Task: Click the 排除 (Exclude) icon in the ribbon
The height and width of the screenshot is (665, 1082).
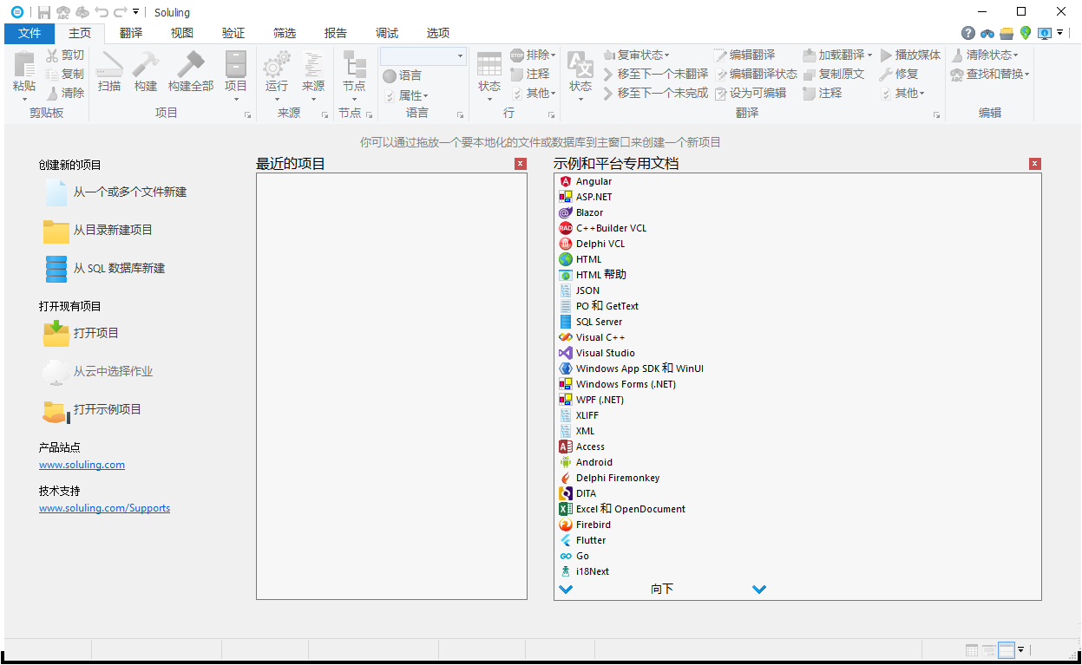Action: pos(532,54)
